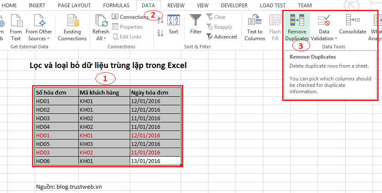Select cell HD05

point(57,144)
